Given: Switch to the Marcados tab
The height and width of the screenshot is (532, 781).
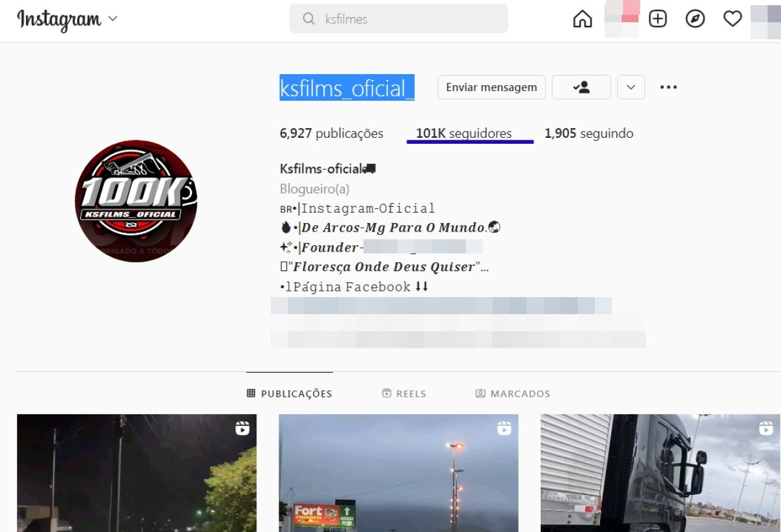Looking at the screenshot, I should point(513,393).
